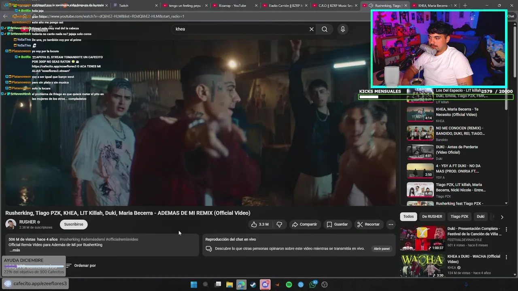This screenshot has width=518, height=291.
Task: Open the three-dot more actions menu beside Recortar
Action: click(x=391, y=224)
